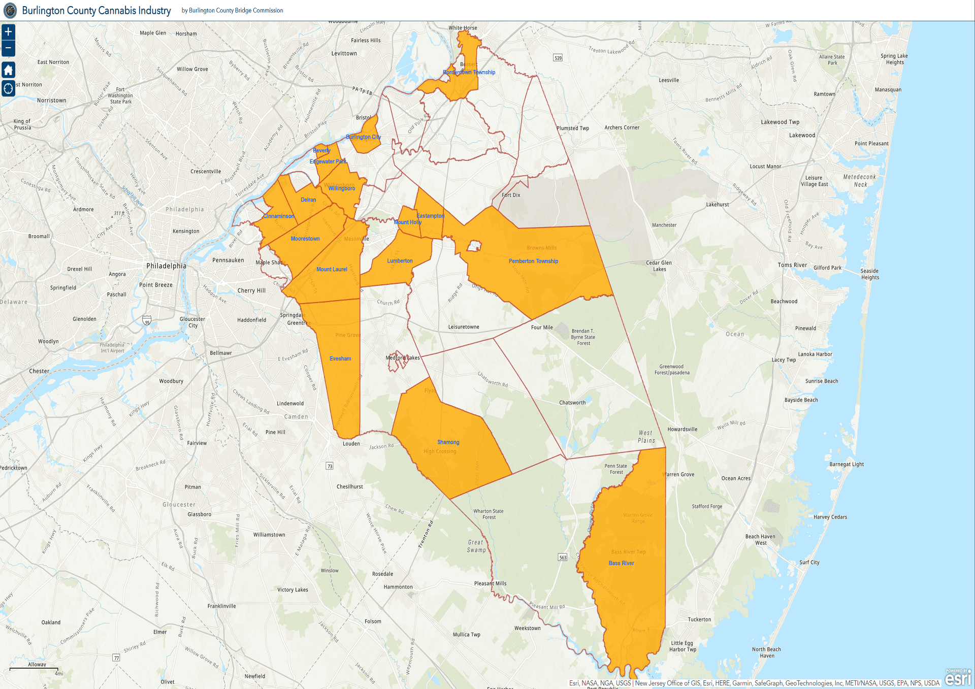Click the route 539 highway shield

[558, 58]
